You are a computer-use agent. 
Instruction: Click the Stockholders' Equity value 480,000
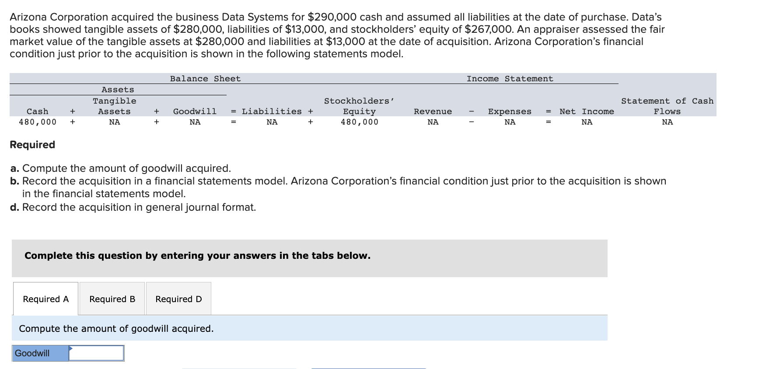click(360, 122)
